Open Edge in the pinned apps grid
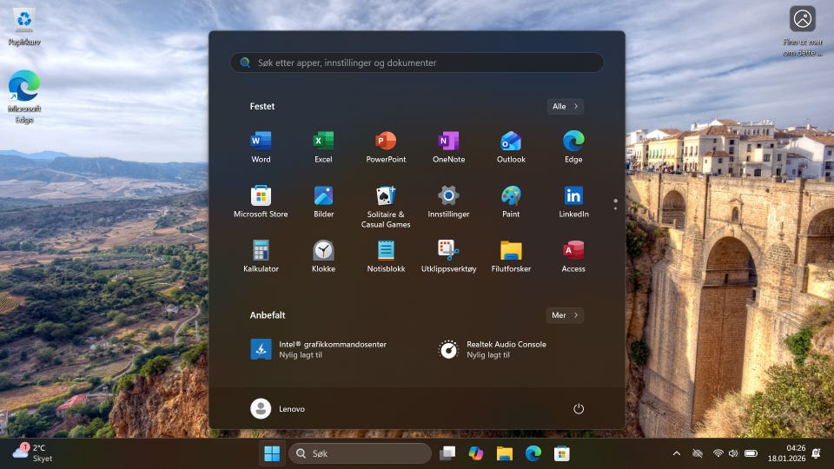This screenshot has height=469, width=834. tap(573, 147)
